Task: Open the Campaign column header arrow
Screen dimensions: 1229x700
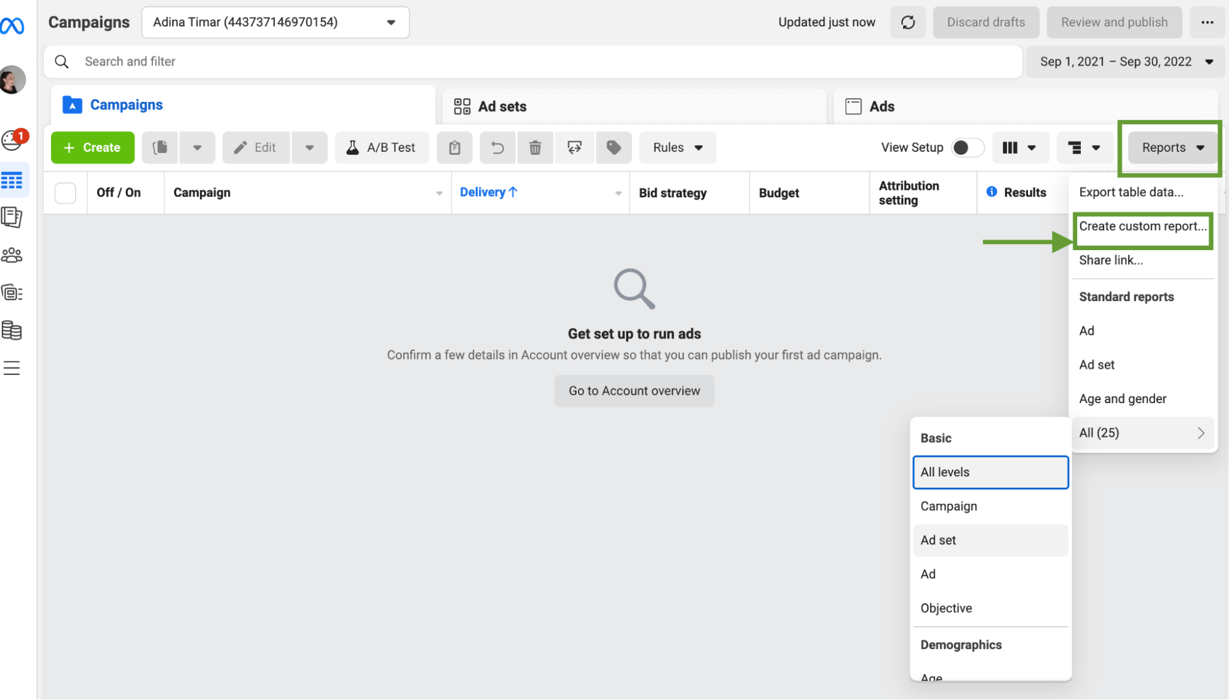Action: click(x=439, y=193)
